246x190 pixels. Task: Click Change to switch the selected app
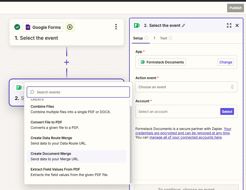point(226,62)
